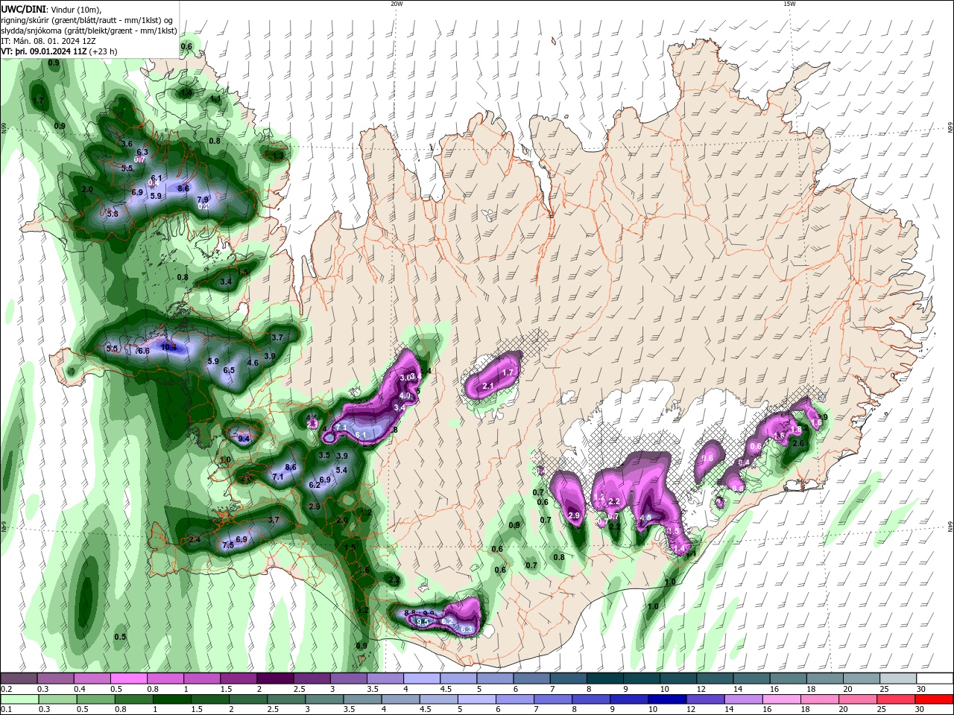Click the '15W' longitude label
Screen dimensions: 954x715
(789, 4)
